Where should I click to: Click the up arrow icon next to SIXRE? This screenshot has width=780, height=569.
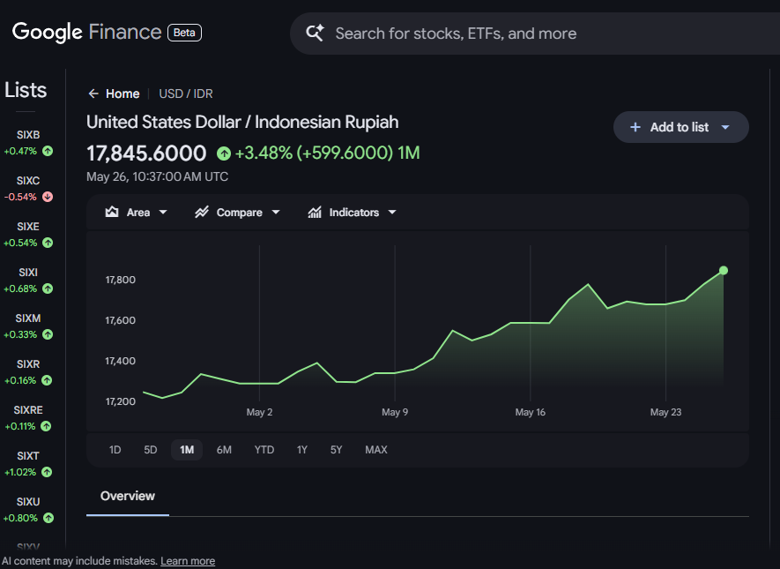46,426
